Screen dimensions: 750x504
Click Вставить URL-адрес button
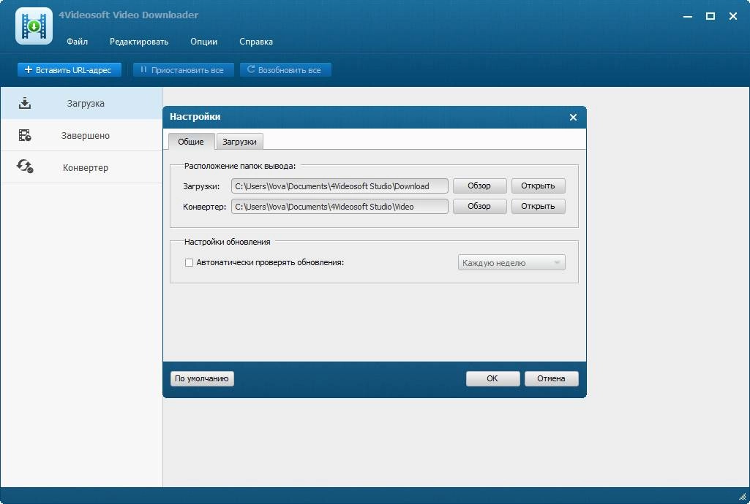[x=70, y=69]
